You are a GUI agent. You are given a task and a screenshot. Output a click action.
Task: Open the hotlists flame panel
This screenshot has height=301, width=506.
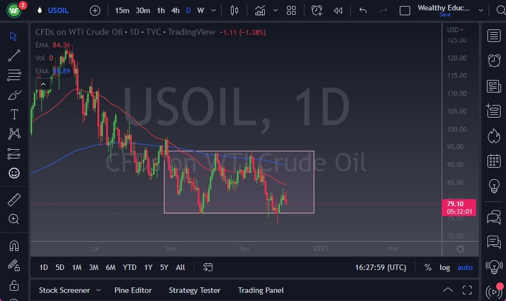493,136
